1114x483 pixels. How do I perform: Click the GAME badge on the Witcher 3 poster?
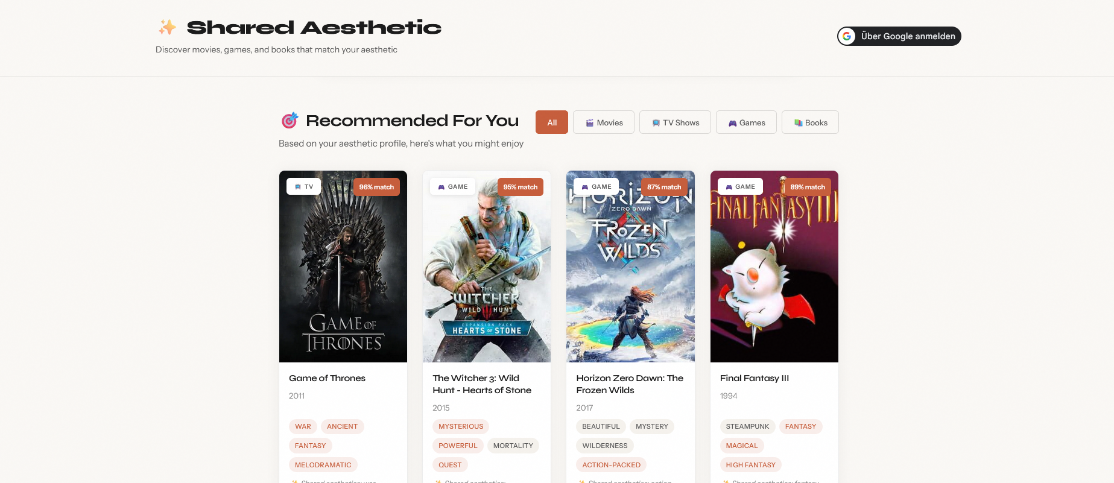(453, 187)
